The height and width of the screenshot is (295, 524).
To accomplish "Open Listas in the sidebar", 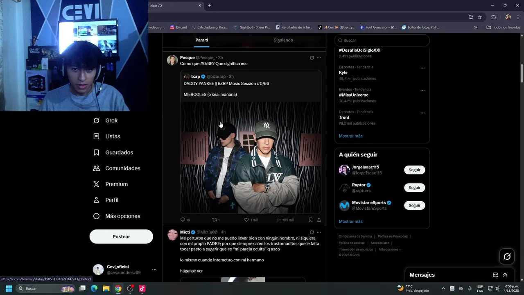I will tap(106, 136).
